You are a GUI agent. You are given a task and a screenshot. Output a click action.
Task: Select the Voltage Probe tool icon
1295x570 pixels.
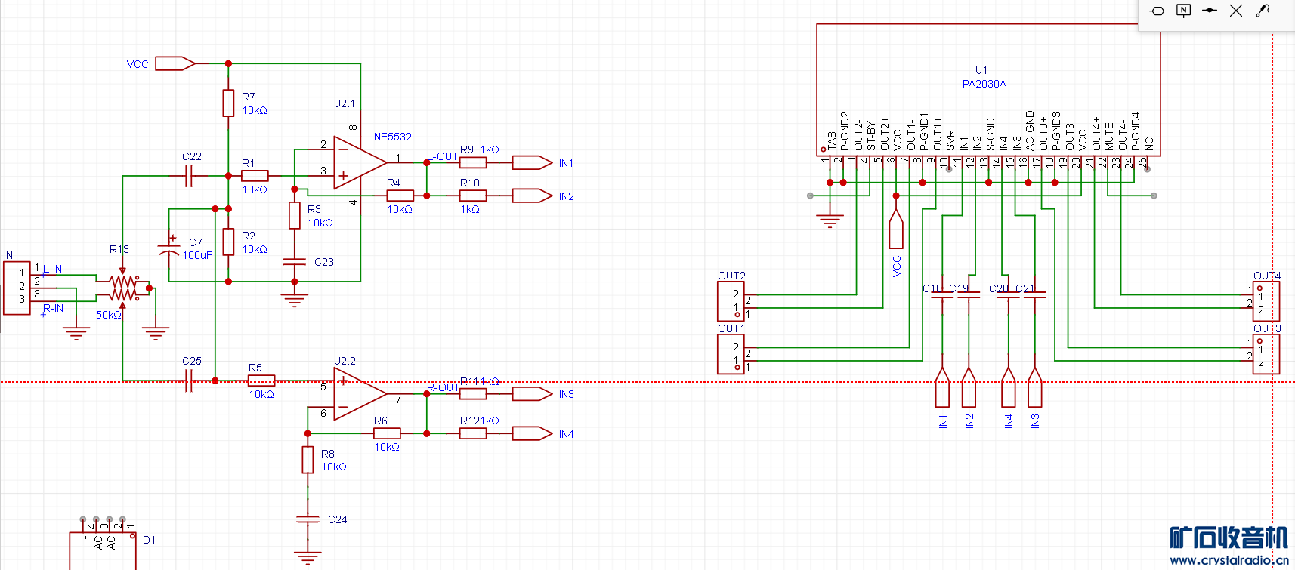point(1263,11)
